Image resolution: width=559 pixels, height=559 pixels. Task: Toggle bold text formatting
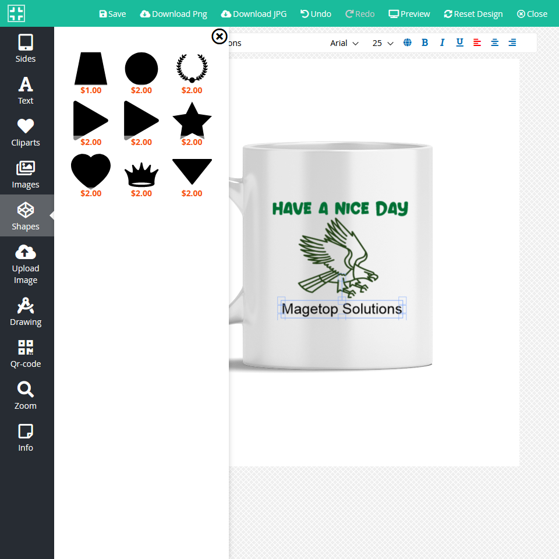pyautogui.click(x=424, y=43)
